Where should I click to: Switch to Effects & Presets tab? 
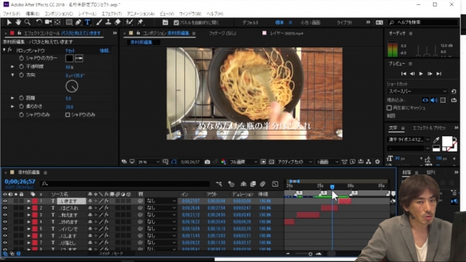[x=429, y=128]
